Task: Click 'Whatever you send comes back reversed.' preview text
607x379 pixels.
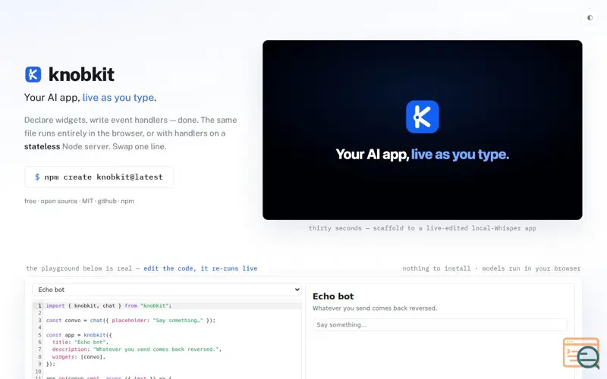Action: pos(375,309)
